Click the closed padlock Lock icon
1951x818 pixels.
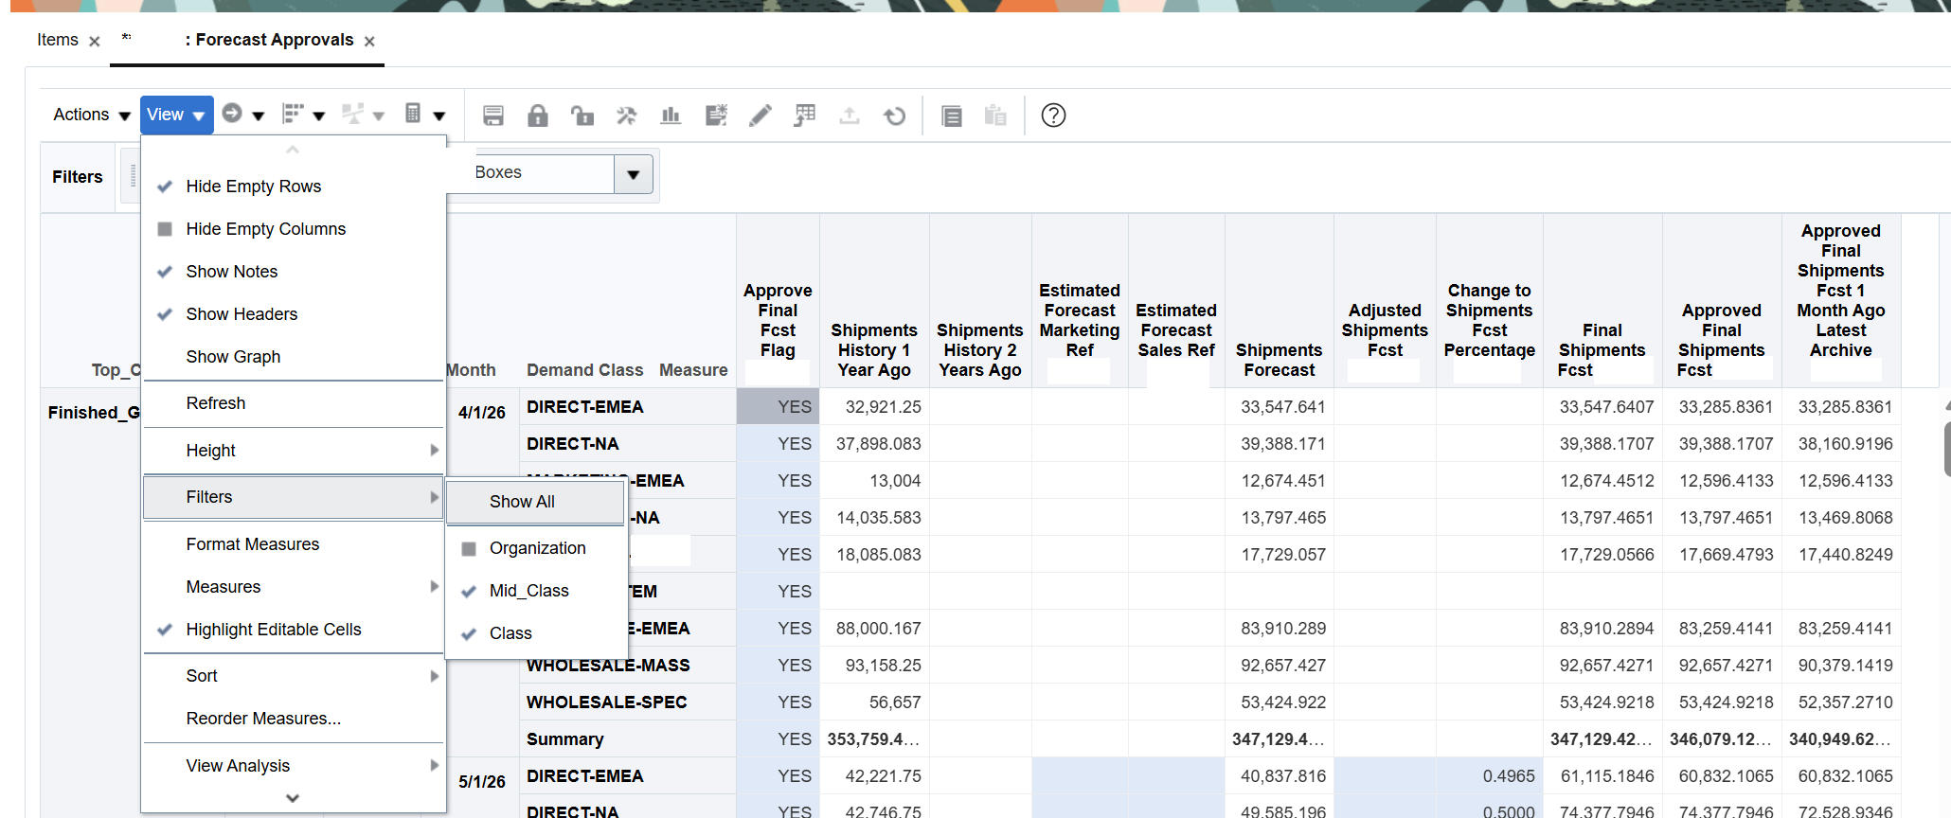point(537,116)
